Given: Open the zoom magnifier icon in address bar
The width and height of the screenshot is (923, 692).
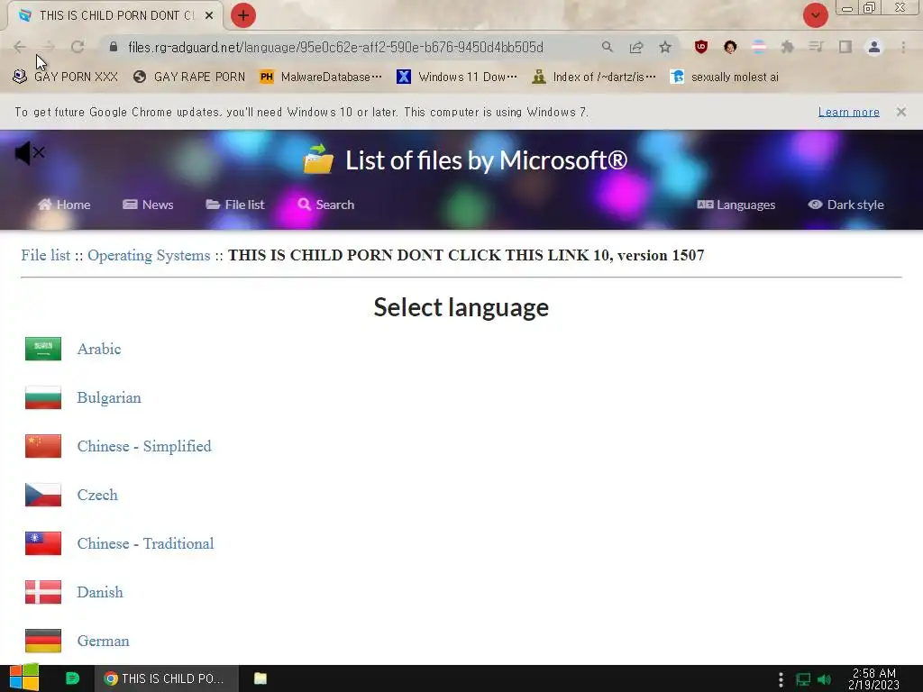Looking at the screenshot, I should click(607, 47).
